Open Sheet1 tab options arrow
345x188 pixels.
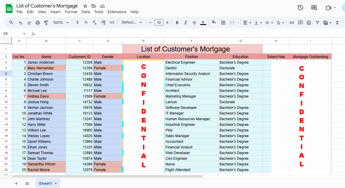pyautogui.click(x=56, y=184)
